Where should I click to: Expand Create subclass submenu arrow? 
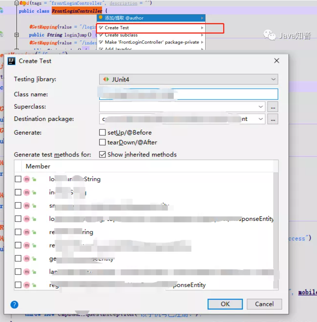[202, 35]
